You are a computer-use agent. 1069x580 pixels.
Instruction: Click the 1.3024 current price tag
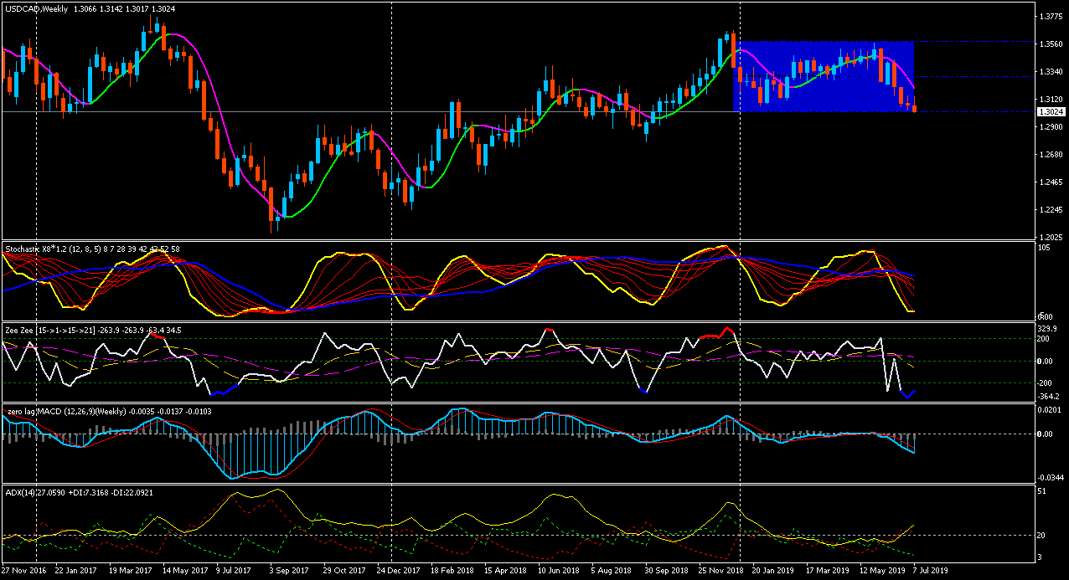click(x=1051, y=112)
